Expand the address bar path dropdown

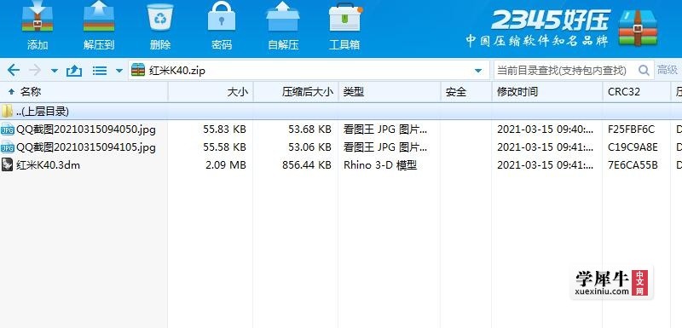[478, 71]
